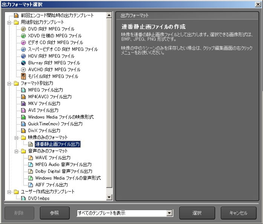The image size is (263, 224).
Task: Click the モバイル向け MPEG ファイル device icon
Action: [23, 76]
